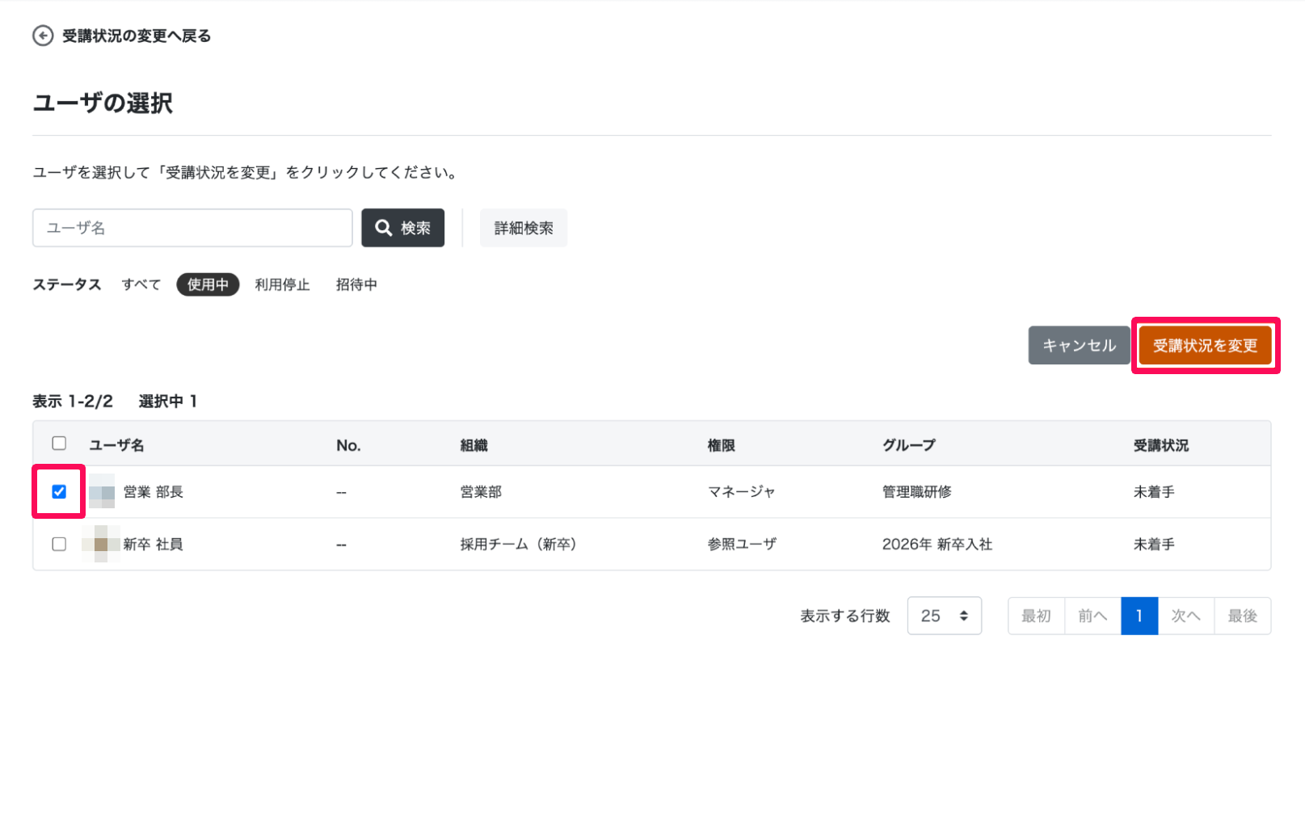Click the 受講状況 column header
Screen dimensions: 1305x821
pos(1161,445)
